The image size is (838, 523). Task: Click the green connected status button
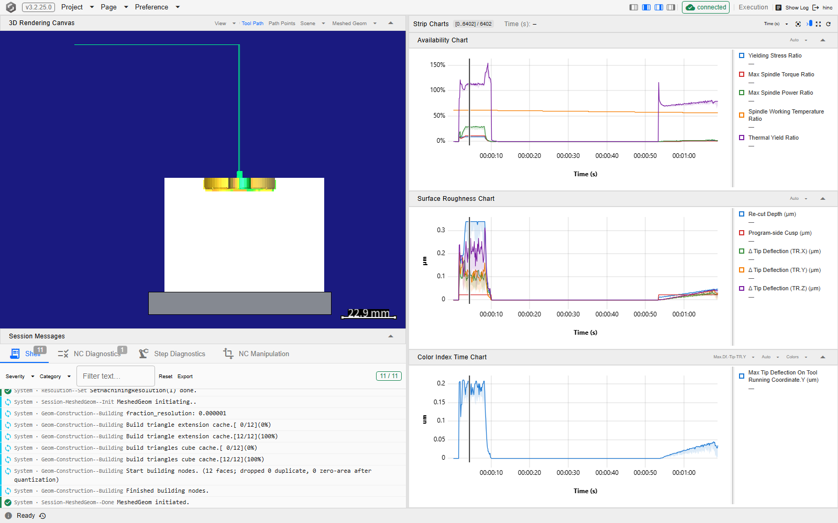(x=705, y=7)
